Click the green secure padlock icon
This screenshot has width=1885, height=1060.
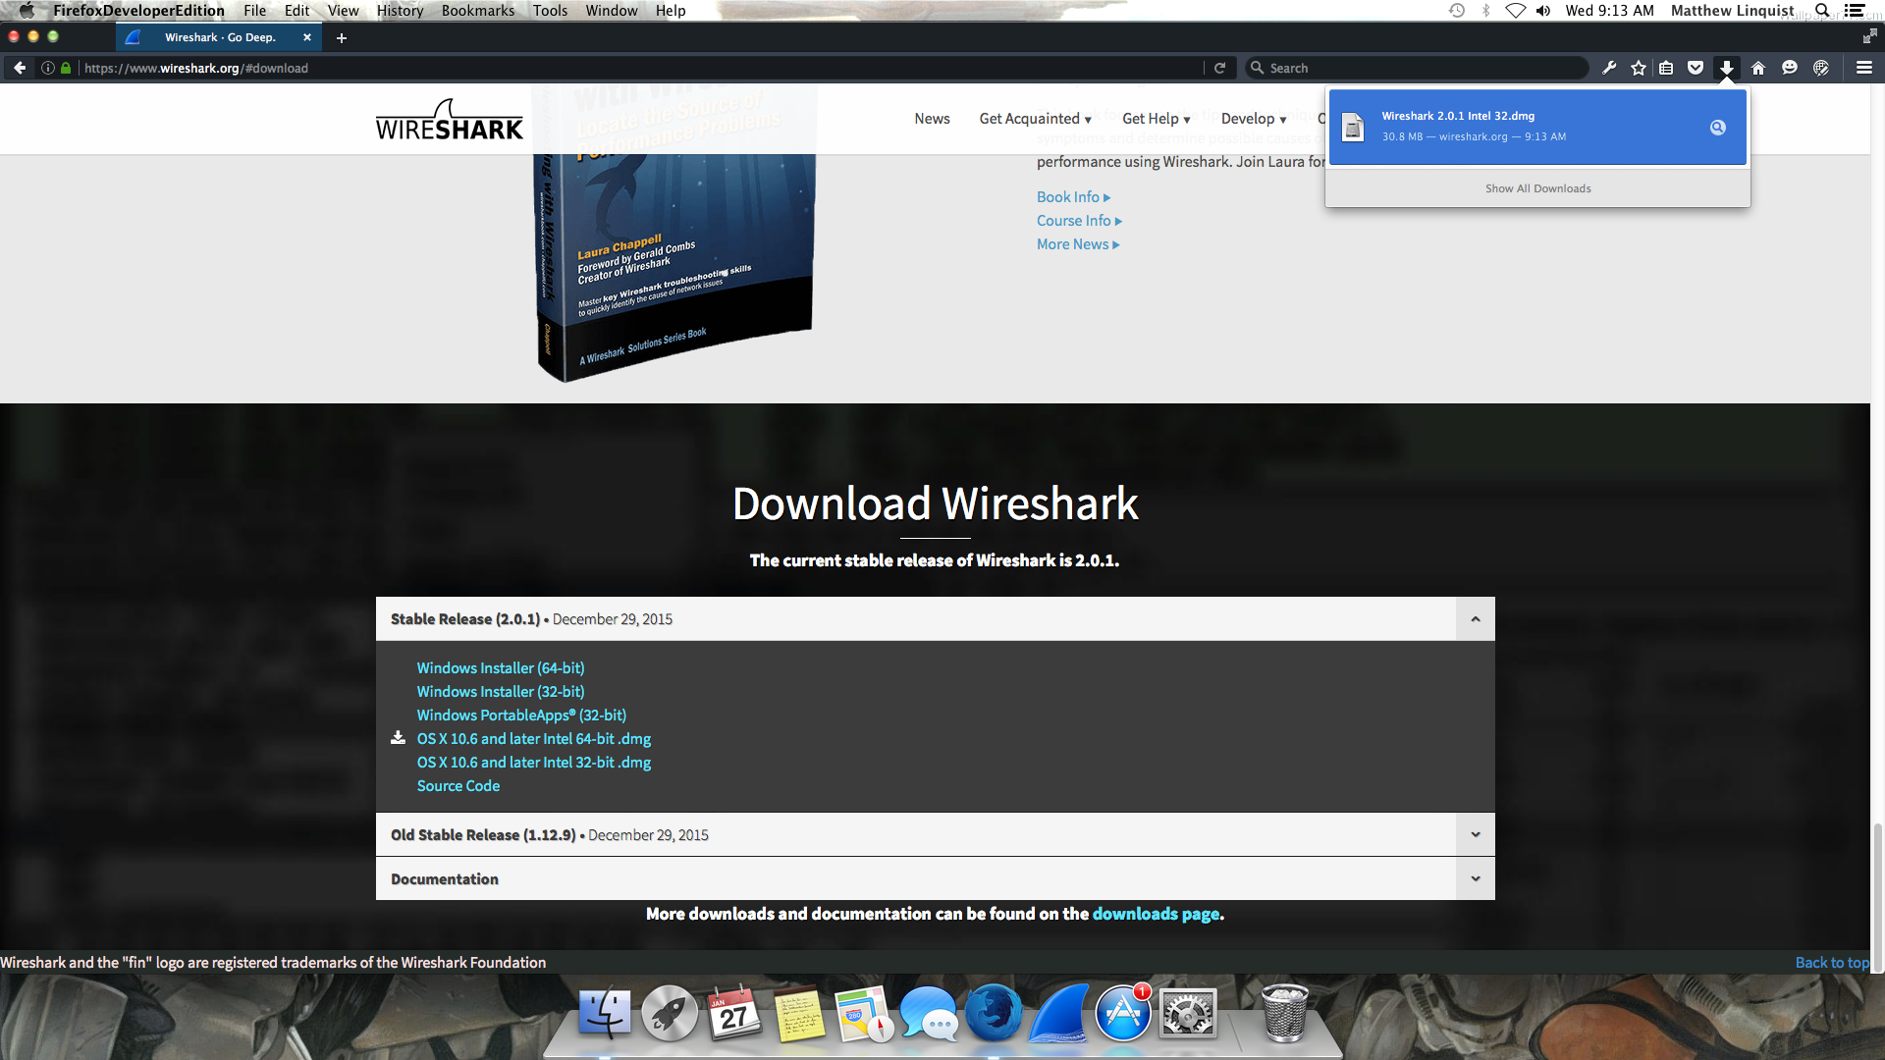66,68
